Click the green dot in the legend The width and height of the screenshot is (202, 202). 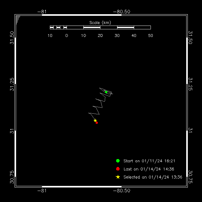(x=118, y=161)
